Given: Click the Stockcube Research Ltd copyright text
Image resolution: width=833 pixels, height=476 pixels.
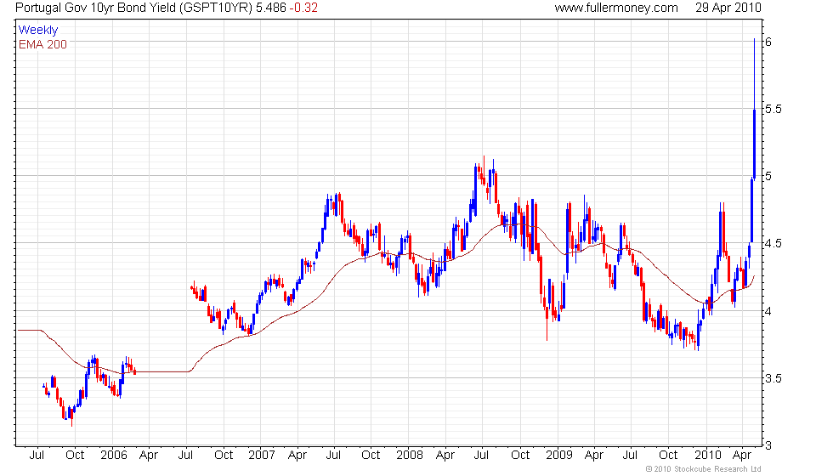Looking at the screenshot, I should pyautogui.click(x=704, y=469).
